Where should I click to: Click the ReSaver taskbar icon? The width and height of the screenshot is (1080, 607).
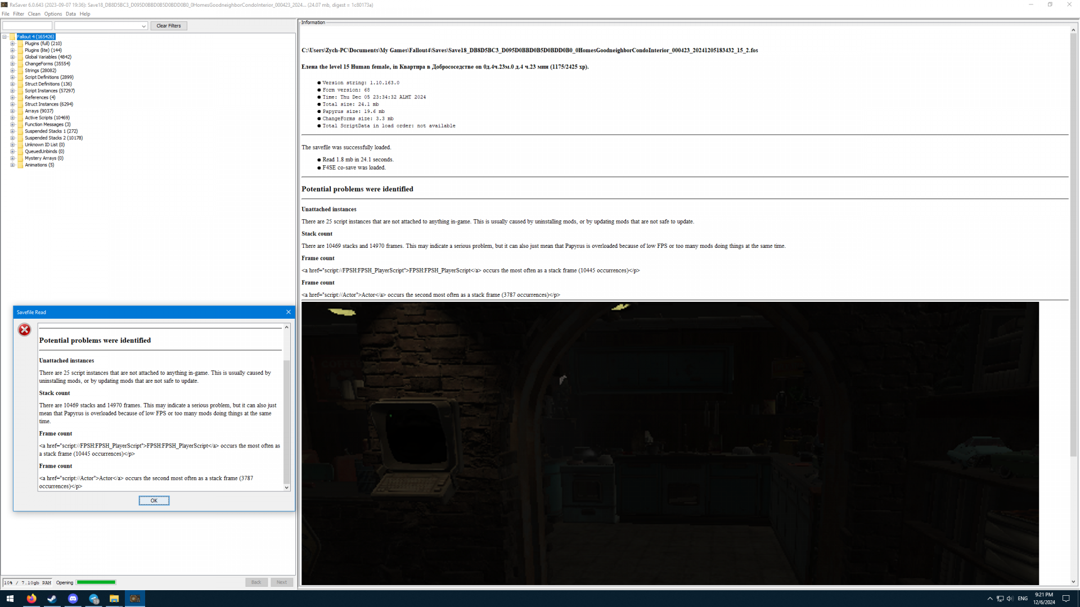coord(135,599)
